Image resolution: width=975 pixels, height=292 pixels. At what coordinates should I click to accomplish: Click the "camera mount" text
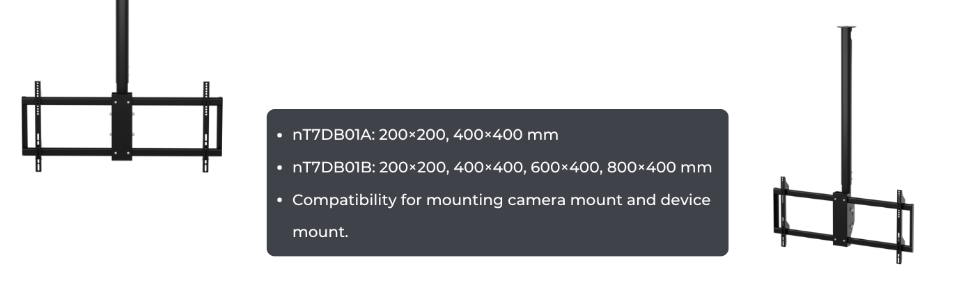tap(565, 200)
